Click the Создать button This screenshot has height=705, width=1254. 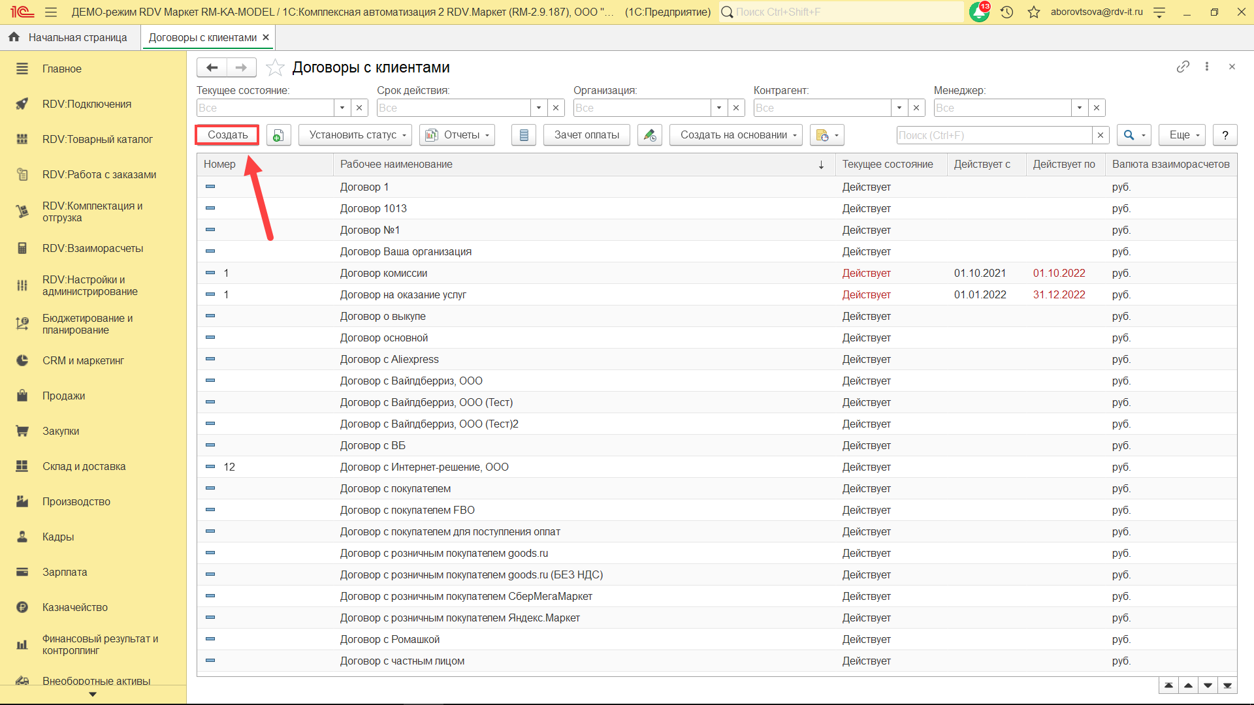pyautogui.click(x=227, y=135)
